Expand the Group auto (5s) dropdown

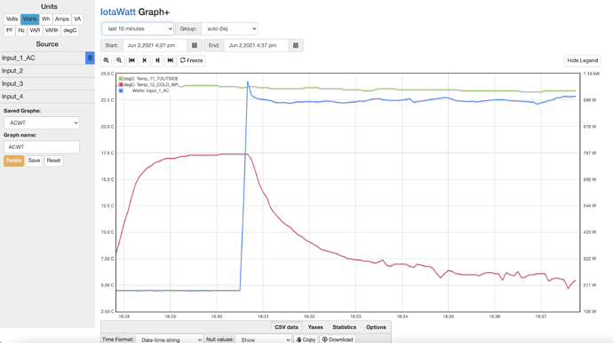click(x=229, y=28)
